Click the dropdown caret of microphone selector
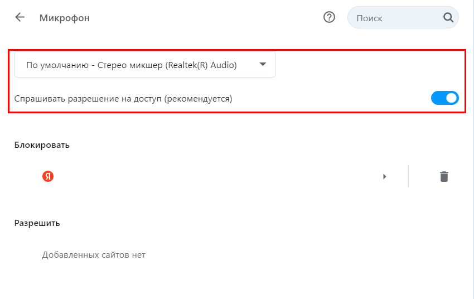This screenshot has height=299, width=474. [263, 65]
